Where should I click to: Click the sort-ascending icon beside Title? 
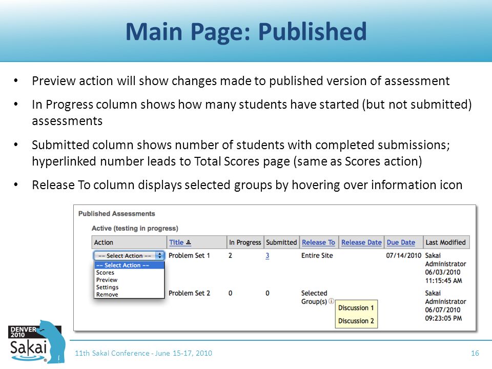[188, 242]
